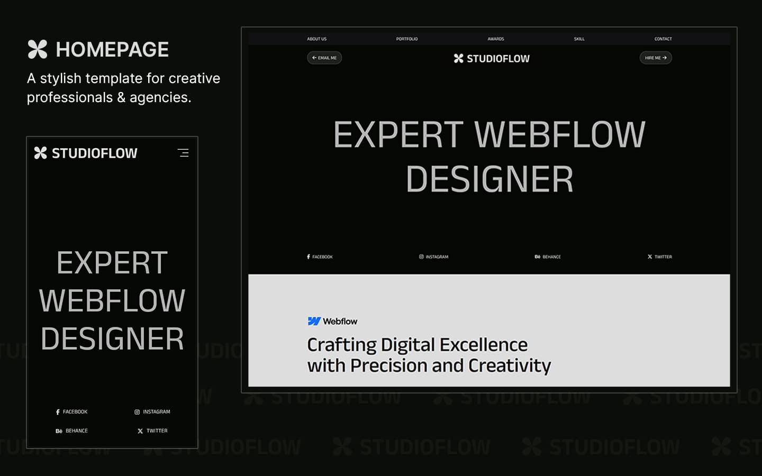Click the Expert Webflow Designer heading in mobile preview
Image resolution: width=762 pixels, height=476 pixels.
[112, 300]
